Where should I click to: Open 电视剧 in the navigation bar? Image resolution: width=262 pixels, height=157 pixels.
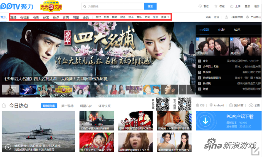25,17
